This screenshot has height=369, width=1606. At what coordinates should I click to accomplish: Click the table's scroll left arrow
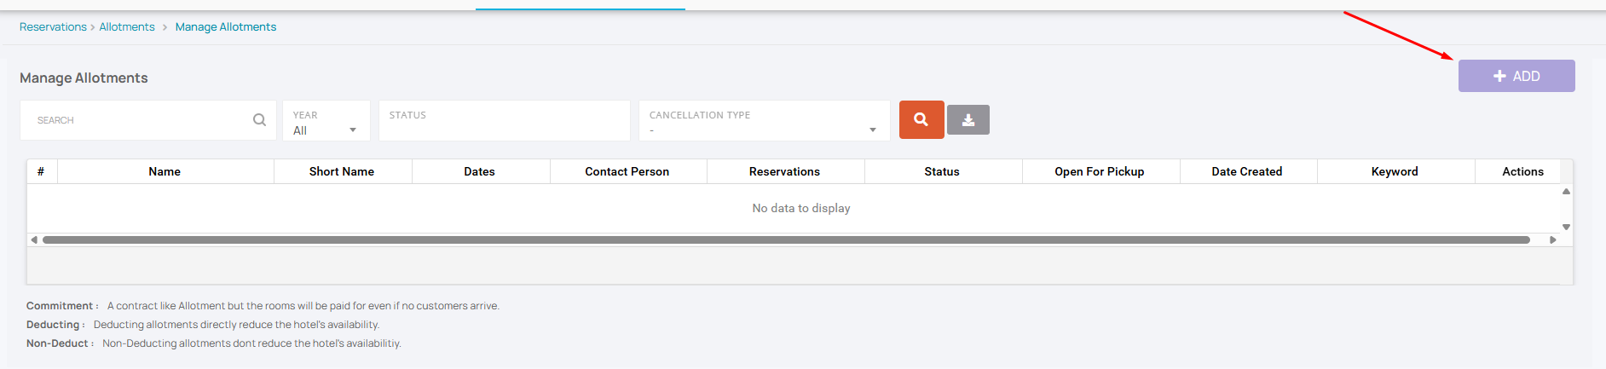(34, 239)
